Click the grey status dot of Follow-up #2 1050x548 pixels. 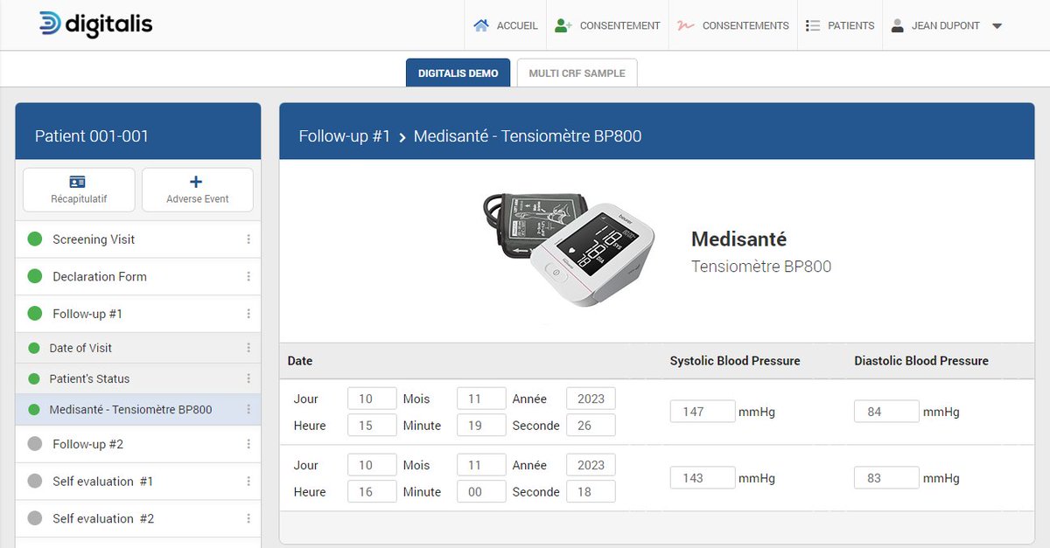click(35, 444)
